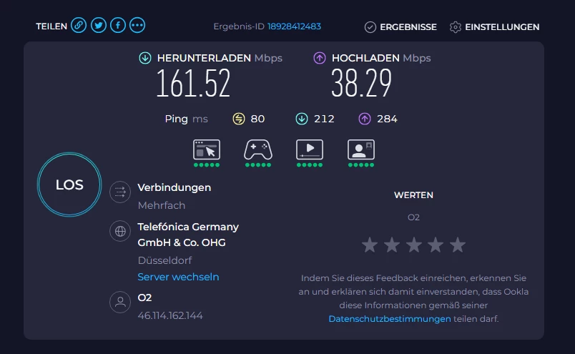Click the O2 user profile icon
The width and height of the screenshot is (575, 354).
pos(120,302)
